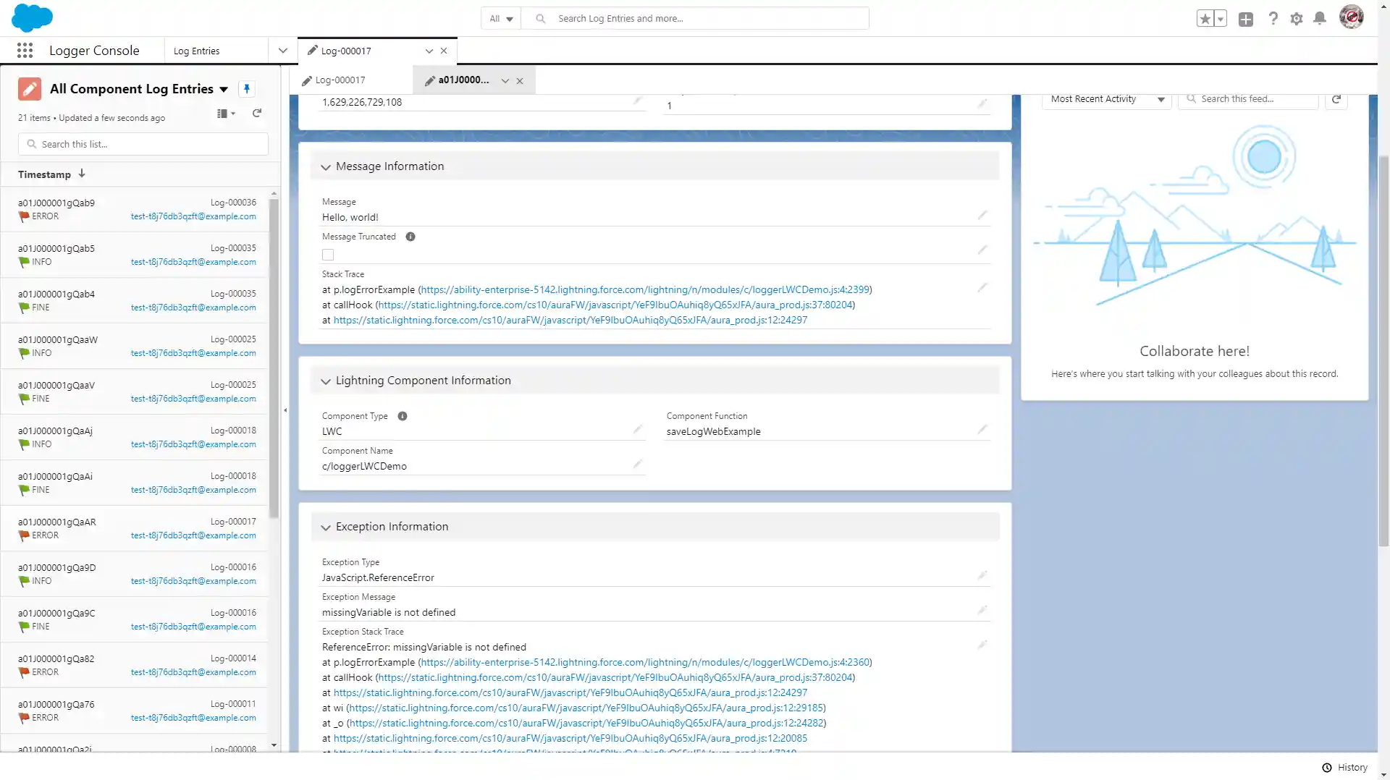Screen dimensions: 1390x780
Task: Toggle the favorite star in the header
Action: pos(1204,18)
